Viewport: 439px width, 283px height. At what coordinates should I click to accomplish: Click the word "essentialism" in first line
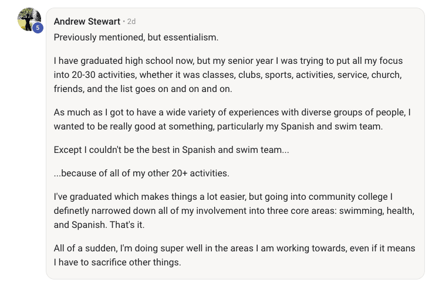coord(190,37)
